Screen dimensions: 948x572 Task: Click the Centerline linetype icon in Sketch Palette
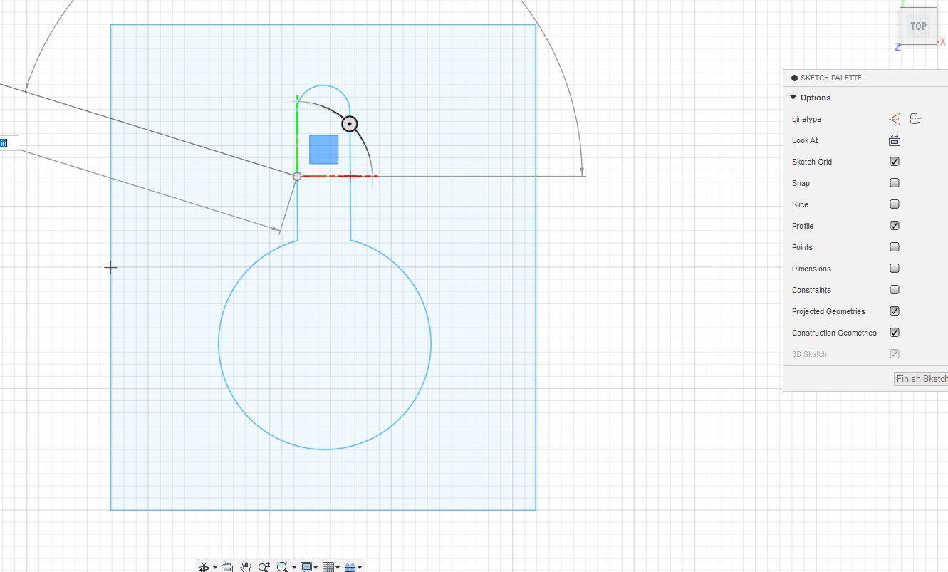[915, 119]
